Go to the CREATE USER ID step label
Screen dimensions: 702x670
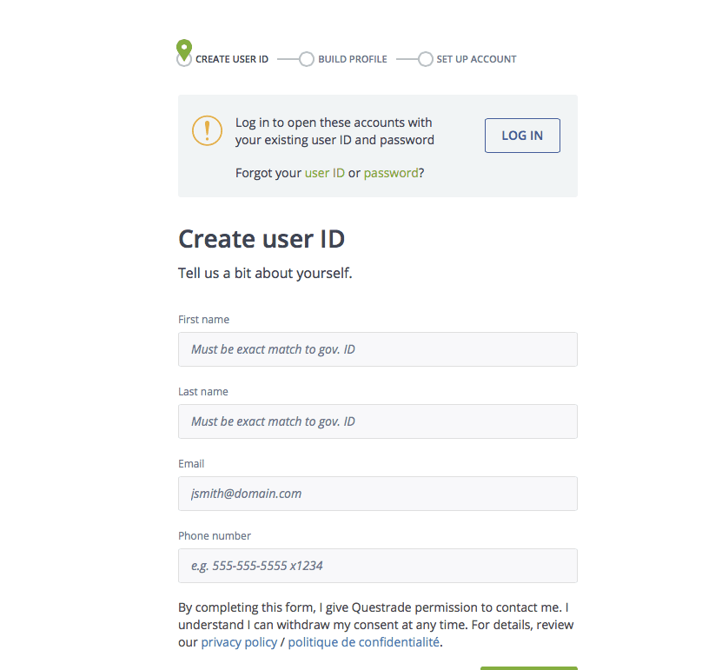tap(232, 59)
